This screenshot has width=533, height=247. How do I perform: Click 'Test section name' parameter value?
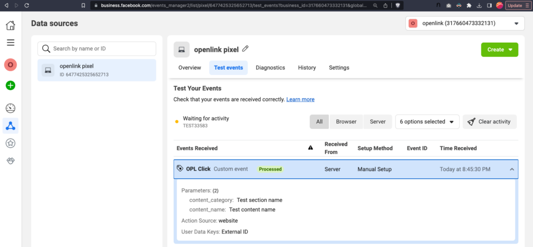click(259, 200)
